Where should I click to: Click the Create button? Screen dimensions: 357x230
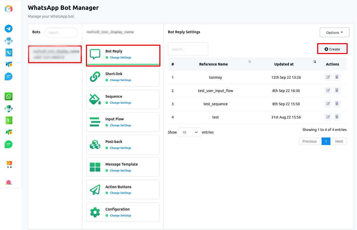(x=332, y=49)
